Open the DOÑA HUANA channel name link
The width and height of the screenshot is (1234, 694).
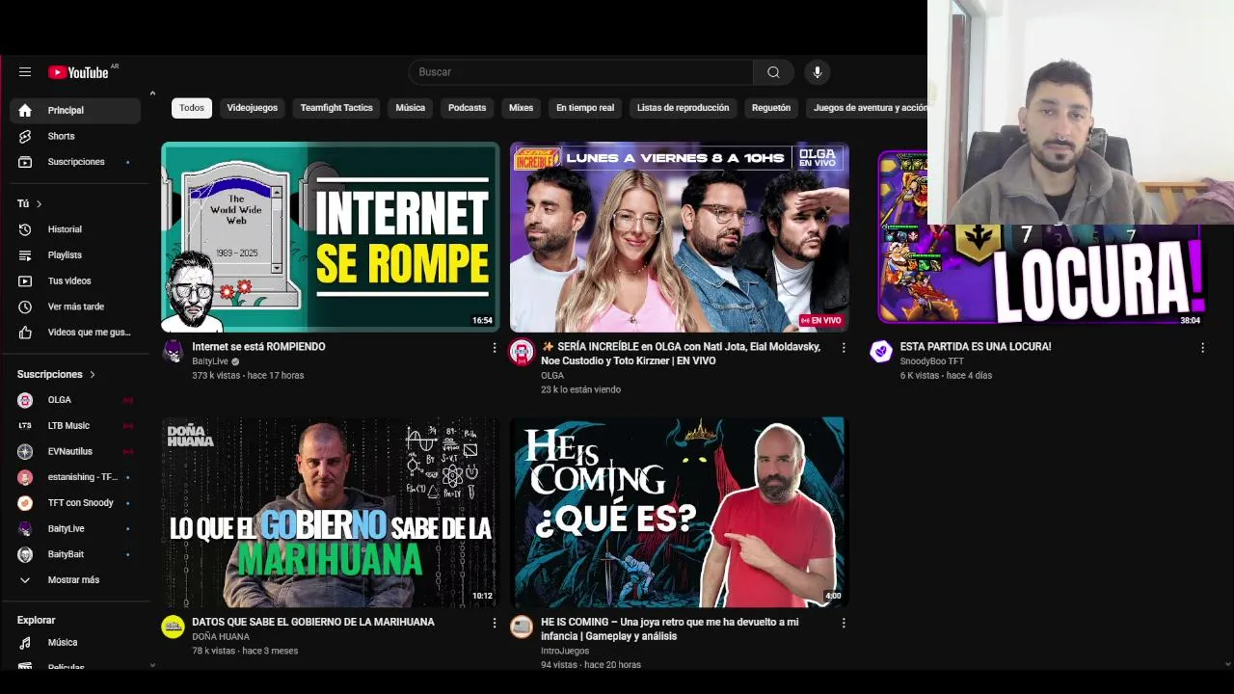click(221, 637)
